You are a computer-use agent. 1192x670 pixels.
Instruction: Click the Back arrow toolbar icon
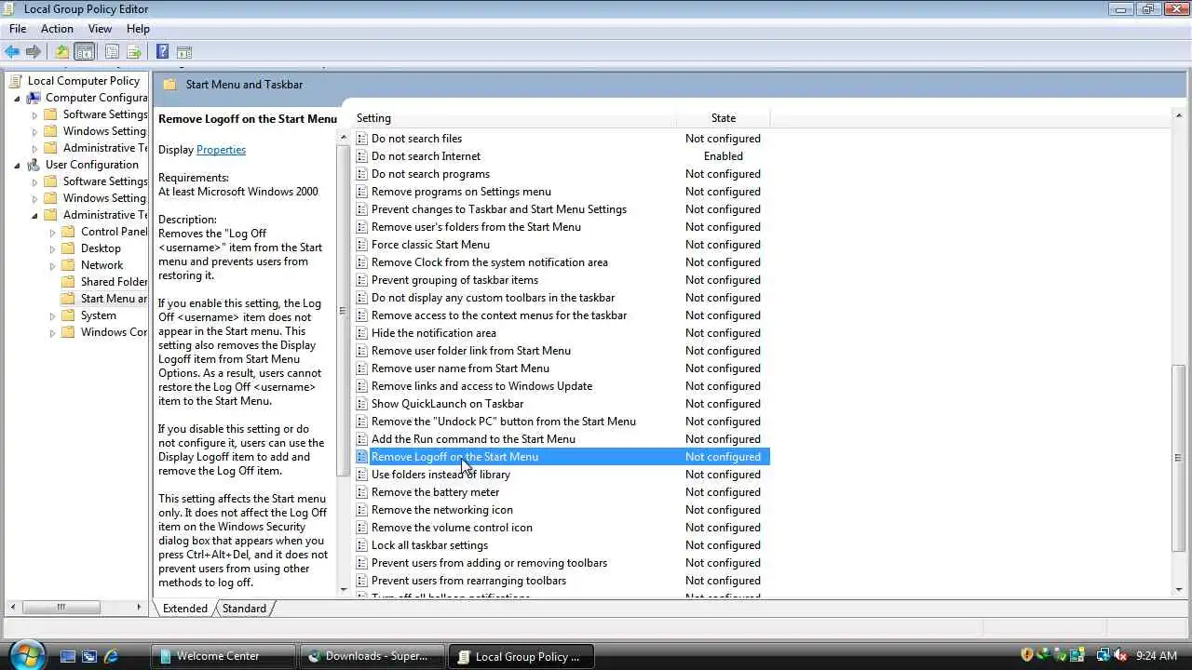click(x=12, y=52)
